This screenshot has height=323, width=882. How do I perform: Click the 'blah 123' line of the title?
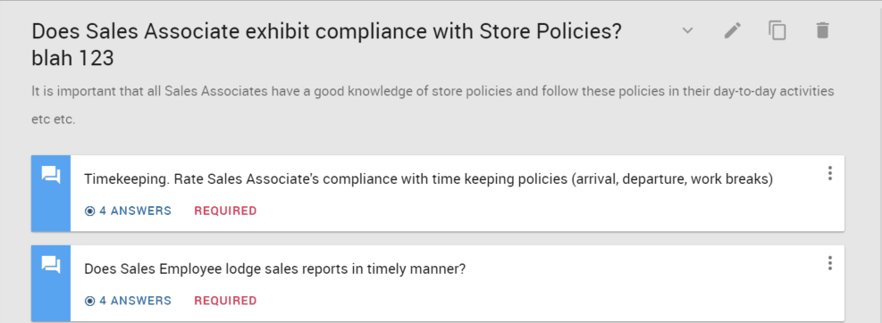point(72,58)
